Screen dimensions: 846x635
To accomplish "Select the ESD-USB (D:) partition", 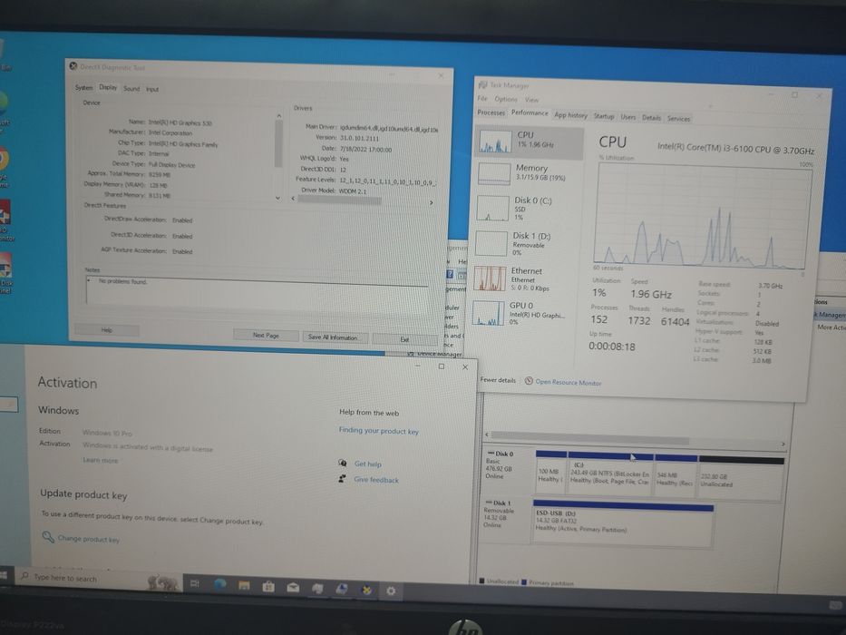I will pyautogui.click(x=623, y=523).
